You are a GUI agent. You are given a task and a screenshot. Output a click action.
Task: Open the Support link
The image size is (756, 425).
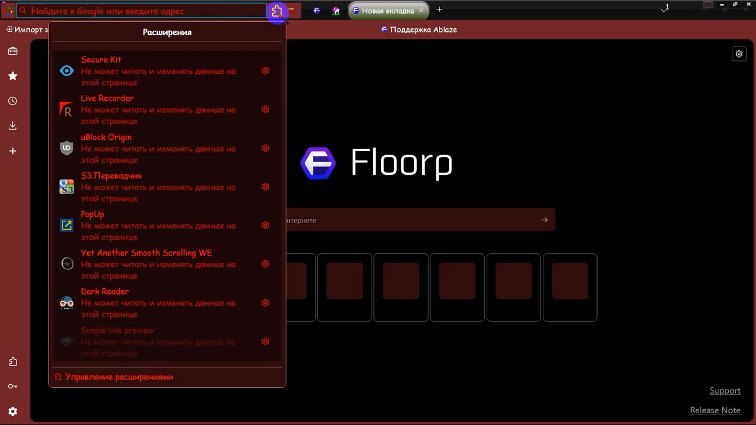click(x=725, y=391)
